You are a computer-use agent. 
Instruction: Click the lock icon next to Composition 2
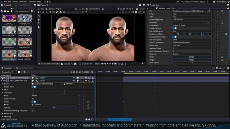[x=103, y=9]
